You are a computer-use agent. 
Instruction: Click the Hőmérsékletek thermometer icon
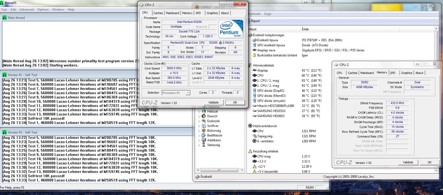[x=250, y=65]
